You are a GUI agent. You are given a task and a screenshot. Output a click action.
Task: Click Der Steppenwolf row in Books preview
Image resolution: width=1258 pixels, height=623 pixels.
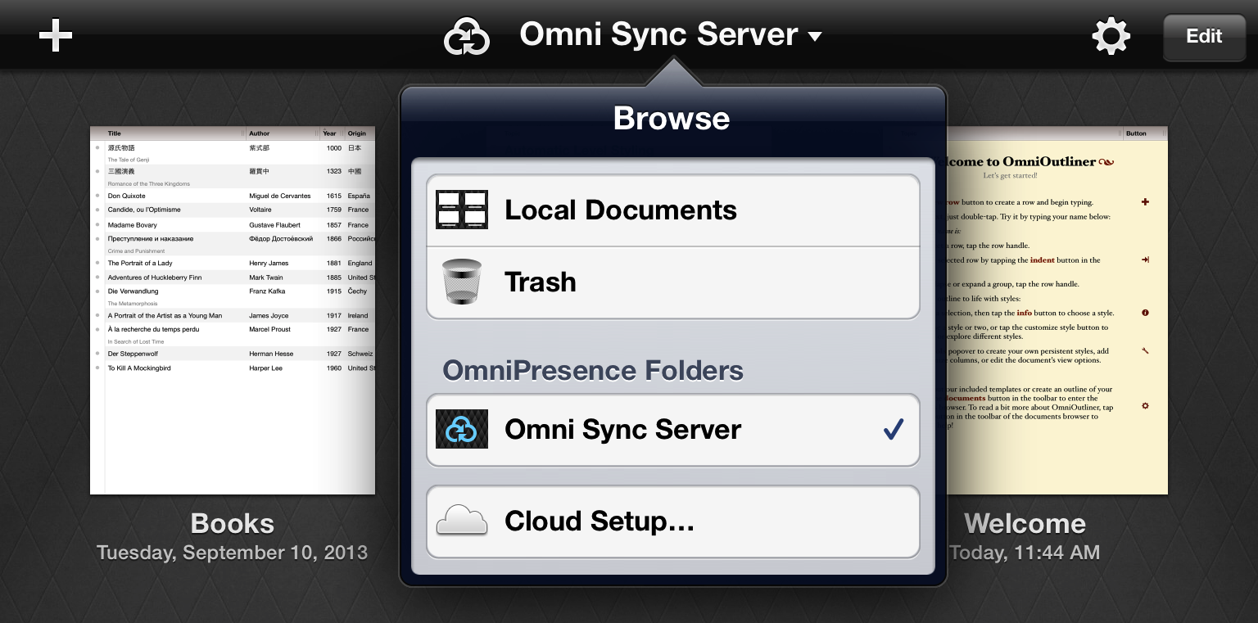(233, 354)
